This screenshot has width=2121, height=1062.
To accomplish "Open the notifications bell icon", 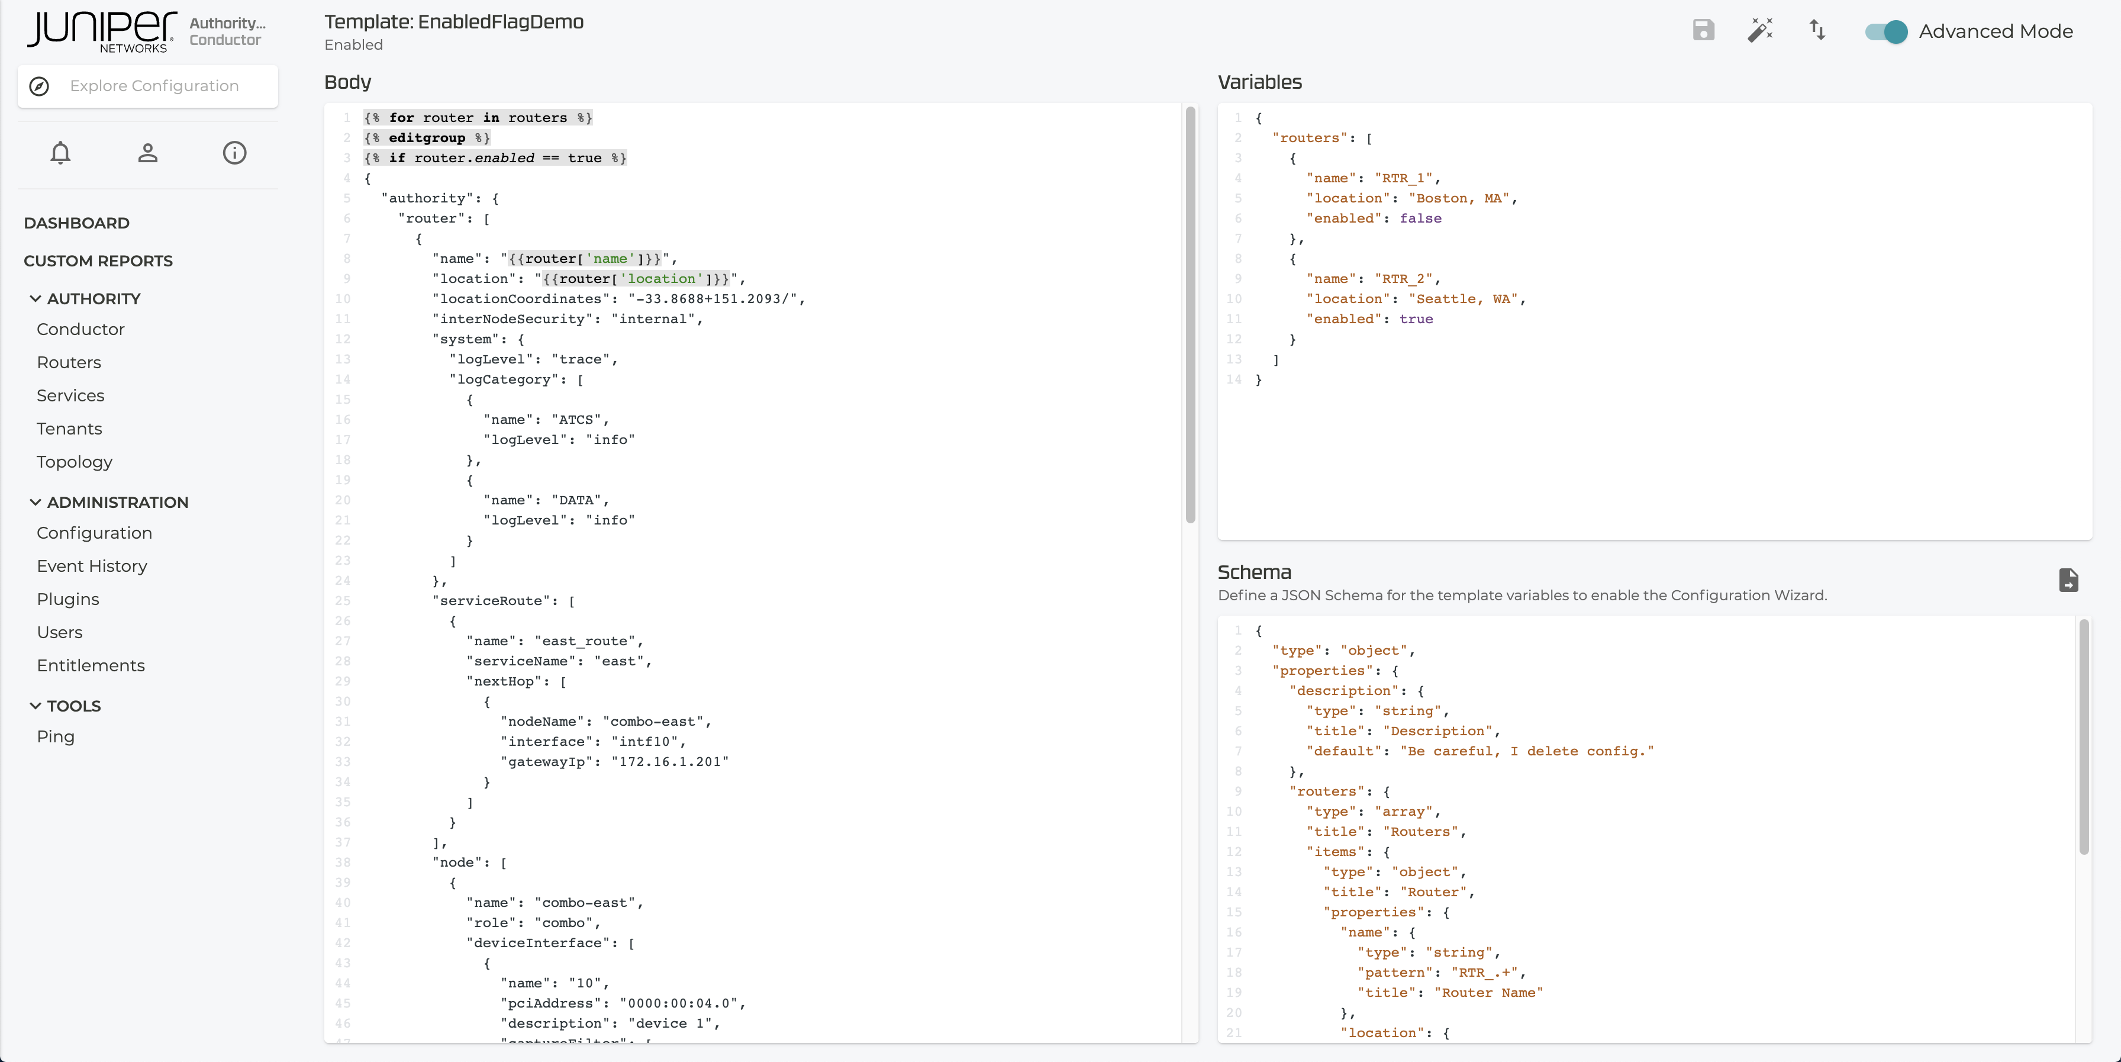I will [60, 153].
